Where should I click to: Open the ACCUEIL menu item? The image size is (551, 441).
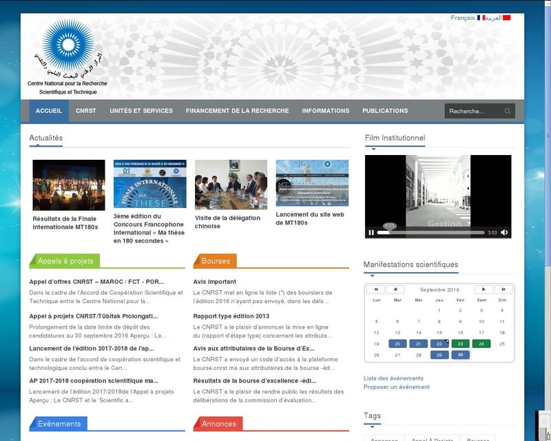(49, 111)
